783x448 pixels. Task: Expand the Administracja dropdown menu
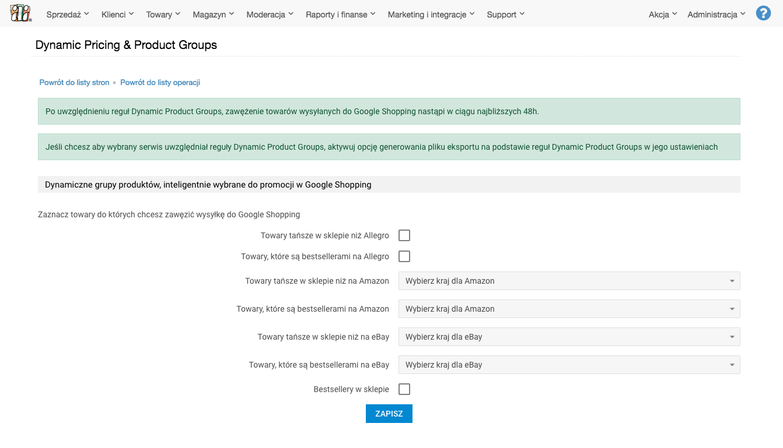coord(716,15)
